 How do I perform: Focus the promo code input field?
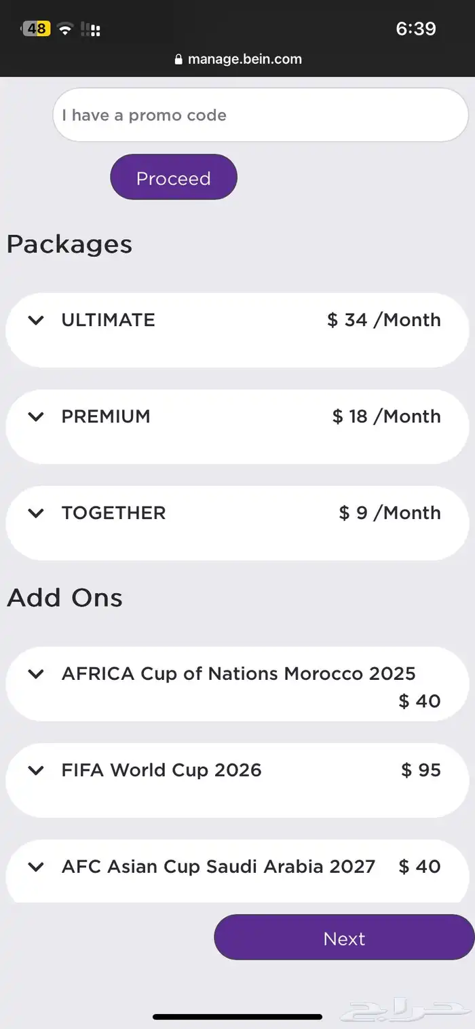coord(261,115)
